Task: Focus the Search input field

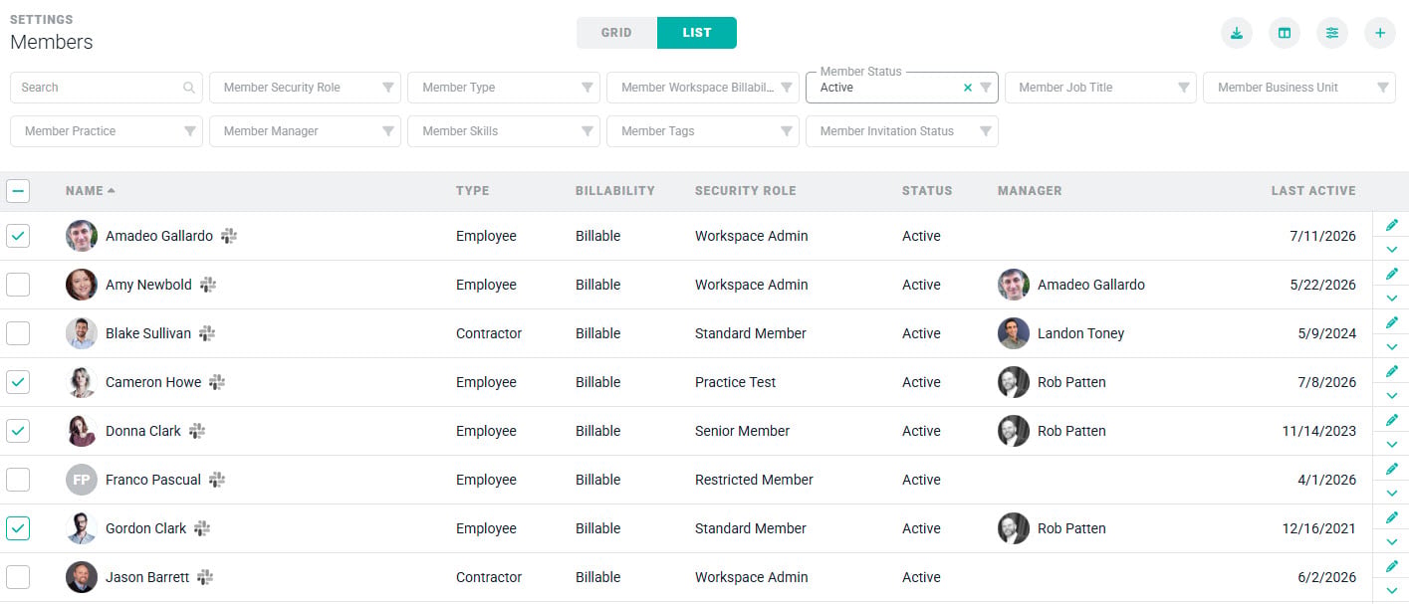Action: [x=107, y=88]
